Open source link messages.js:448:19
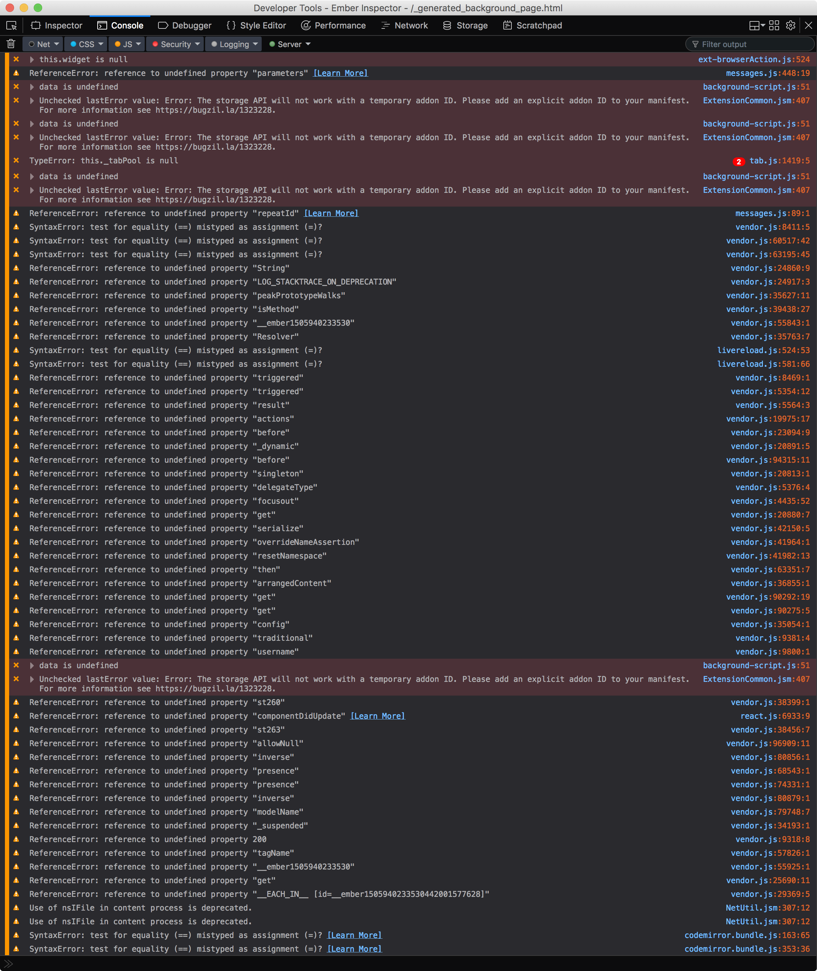The image size is (817, 971). (768, 73)
